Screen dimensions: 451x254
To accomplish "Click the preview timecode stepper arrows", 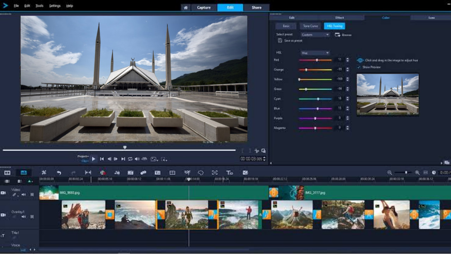I will pyautogui.click(x=265, y=159).
